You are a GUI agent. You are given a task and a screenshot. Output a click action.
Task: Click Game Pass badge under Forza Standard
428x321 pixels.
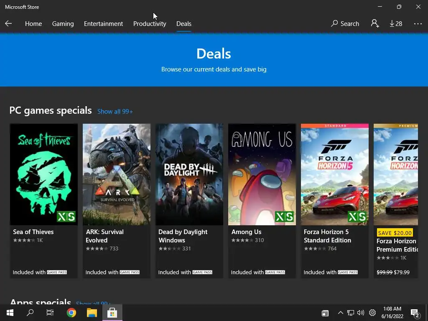pyautogui.click(x=348, y=272)
